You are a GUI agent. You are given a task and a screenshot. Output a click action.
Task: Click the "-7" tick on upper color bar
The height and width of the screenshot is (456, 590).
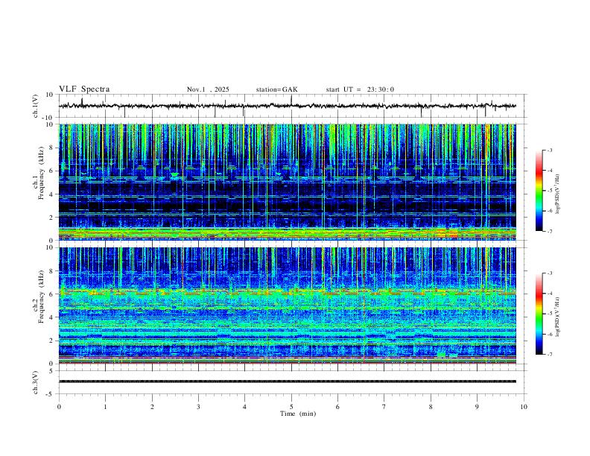(549, 231)
